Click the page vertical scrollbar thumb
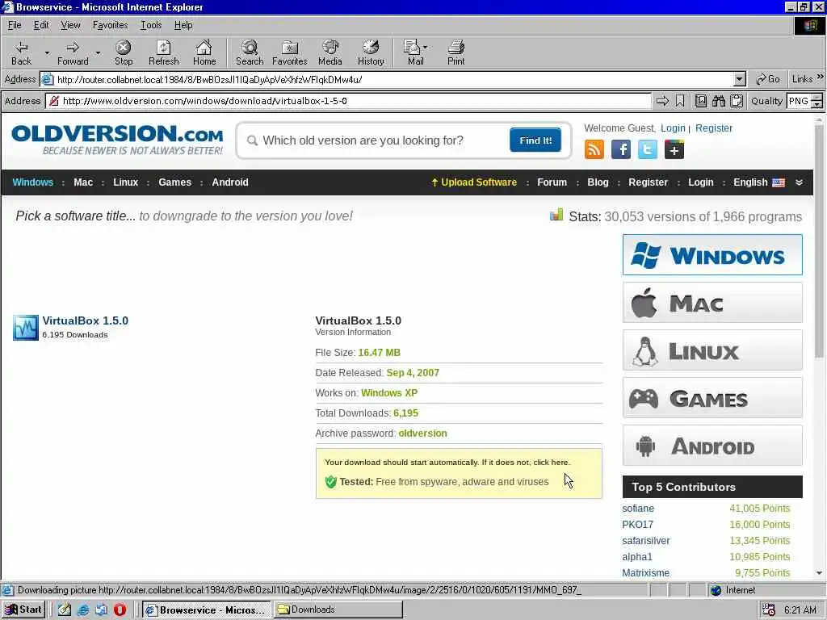827x620 pixels. [x=819, y=241]
